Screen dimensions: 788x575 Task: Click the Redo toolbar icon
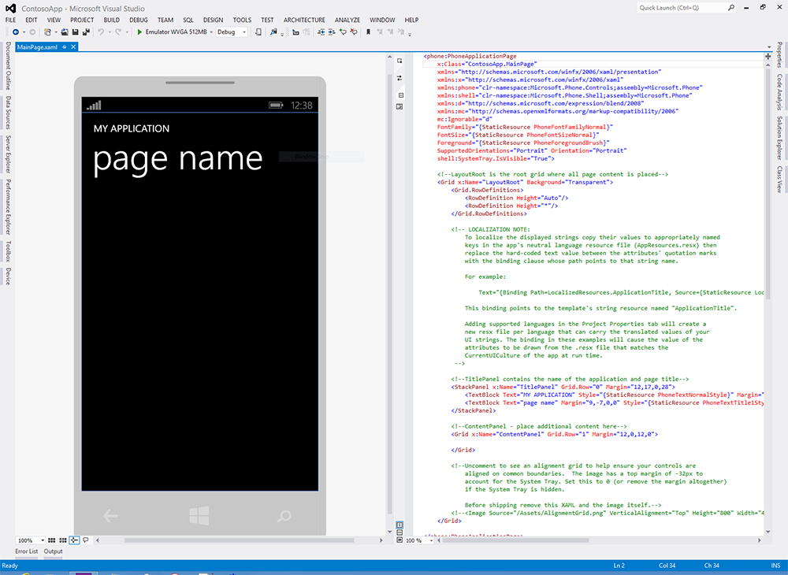(x=118, y=32)
